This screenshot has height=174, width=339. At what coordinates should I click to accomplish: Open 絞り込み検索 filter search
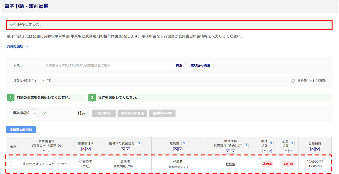click(x=200, y=65)
